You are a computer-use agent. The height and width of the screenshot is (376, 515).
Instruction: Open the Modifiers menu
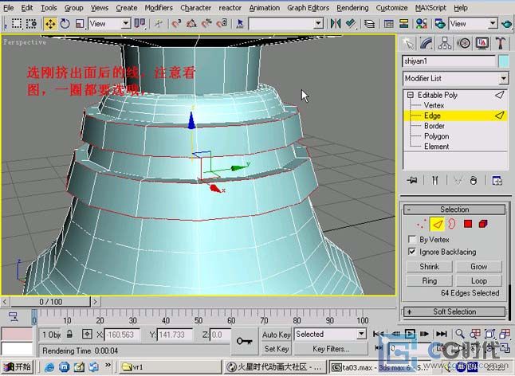click(159, 7)
